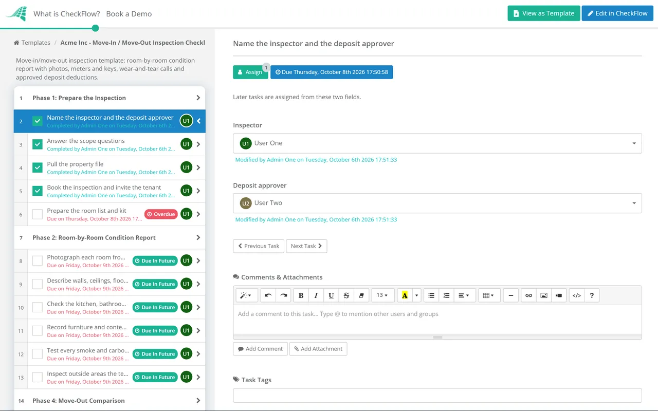Toggle bold formatting in comment editor
This screenshot has width=658, height=411.
[301, 295]
